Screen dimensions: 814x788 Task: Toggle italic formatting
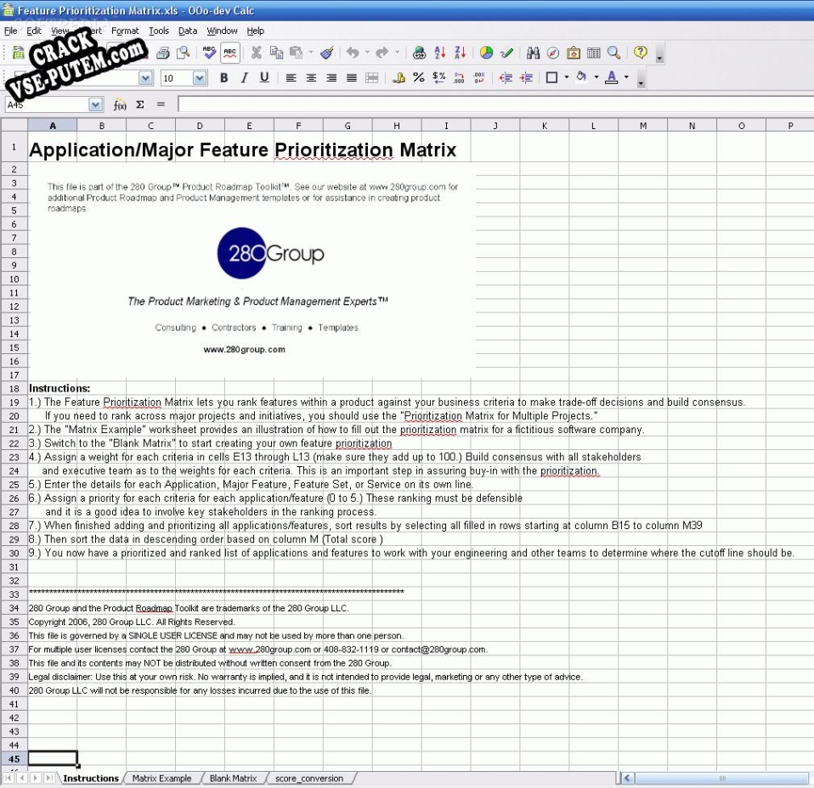[244, 77]
